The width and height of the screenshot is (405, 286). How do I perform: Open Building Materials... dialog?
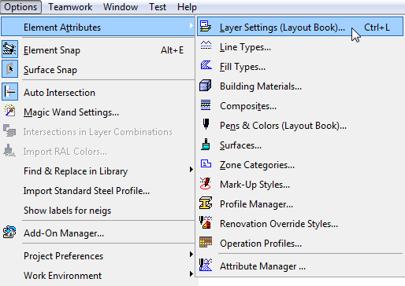(x=261, y=86)
